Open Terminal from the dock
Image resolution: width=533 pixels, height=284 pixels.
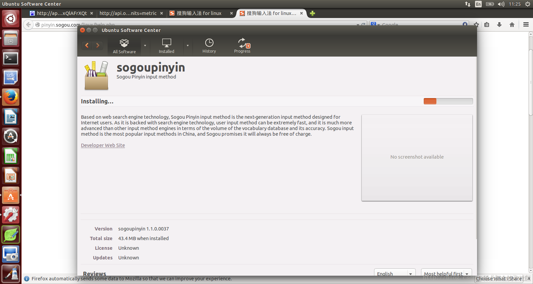tap(11, 58)
